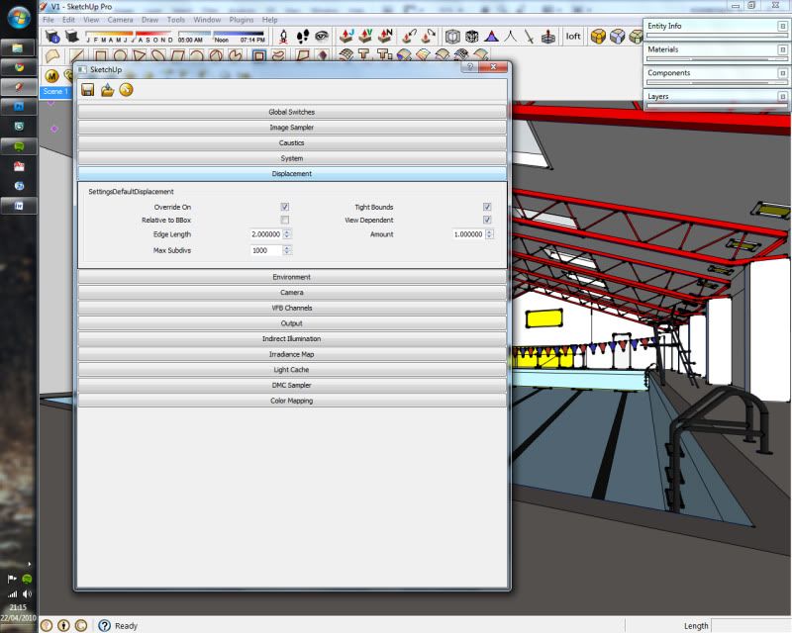Open the Camera menu

[120, 20]
